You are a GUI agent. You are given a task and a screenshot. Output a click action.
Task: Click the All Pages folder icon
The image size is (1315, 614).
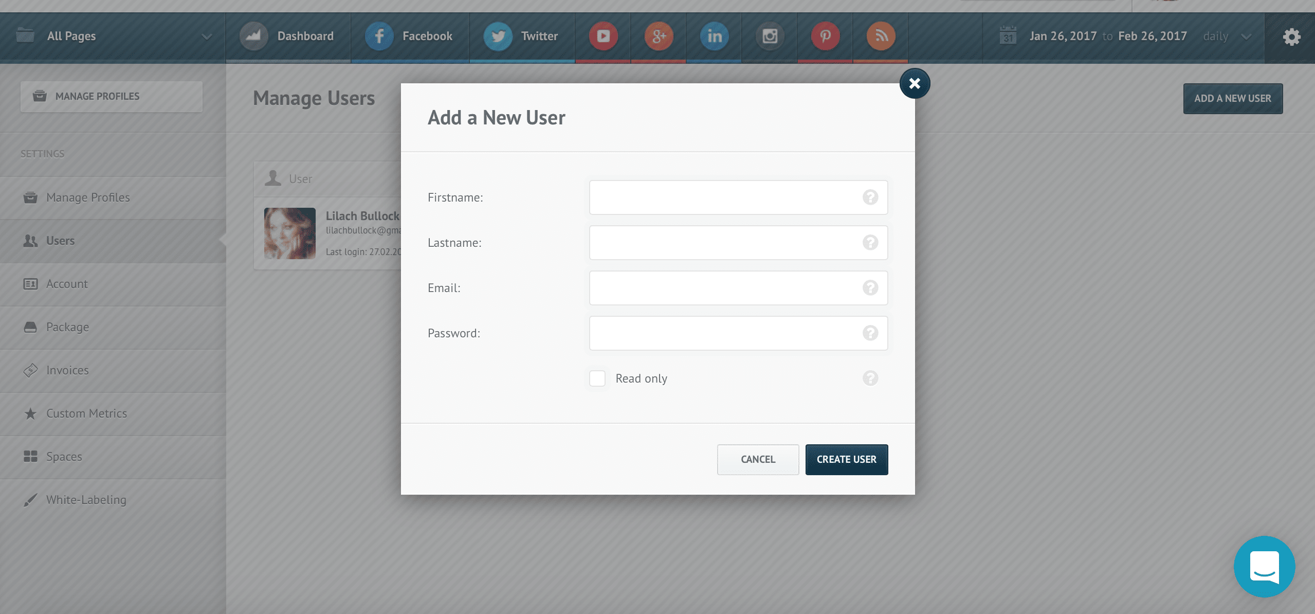coord(25,35)
